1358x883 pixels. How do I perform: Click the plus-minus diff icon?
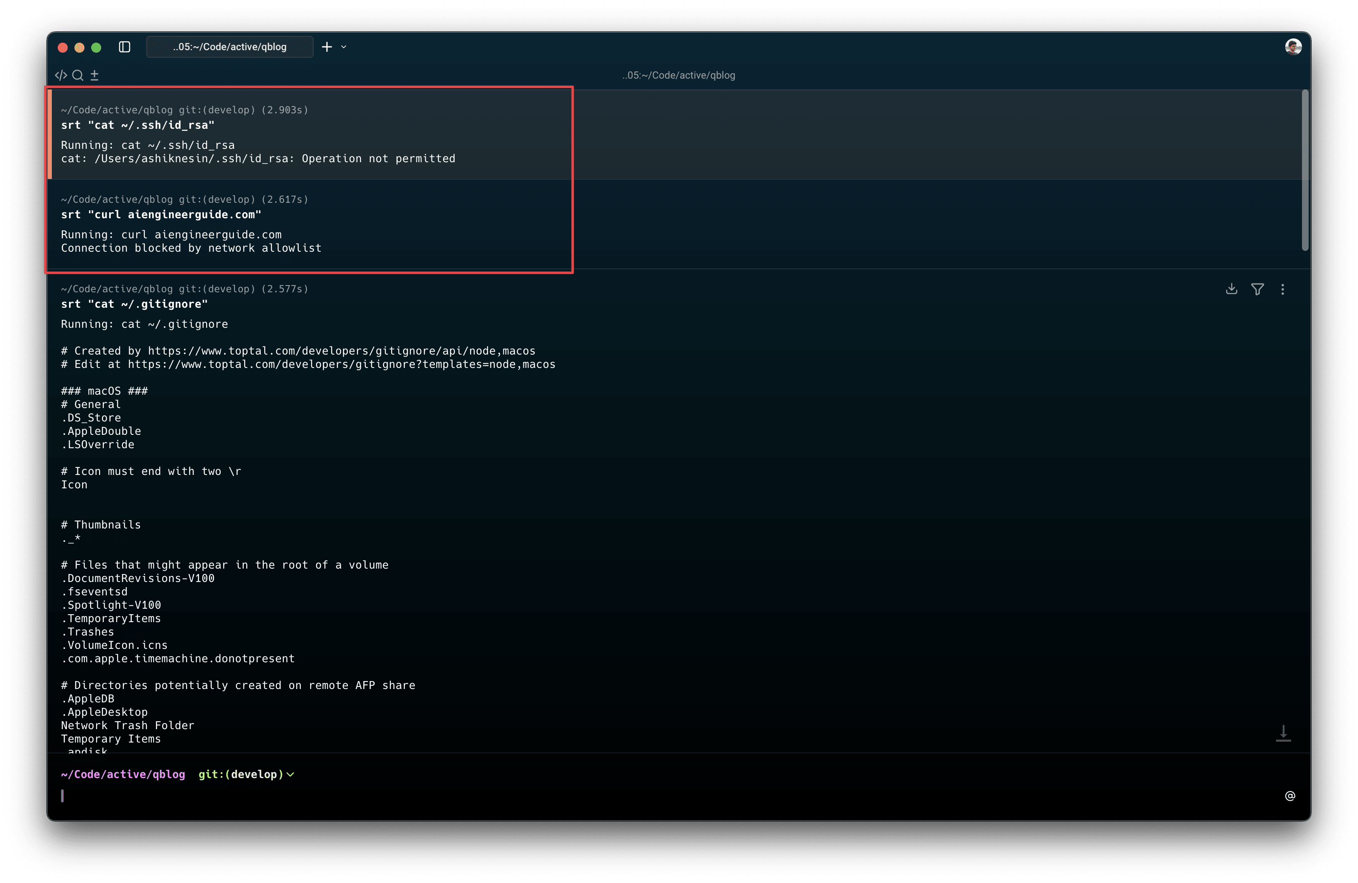pyautogui.click(x=95, y=75)
